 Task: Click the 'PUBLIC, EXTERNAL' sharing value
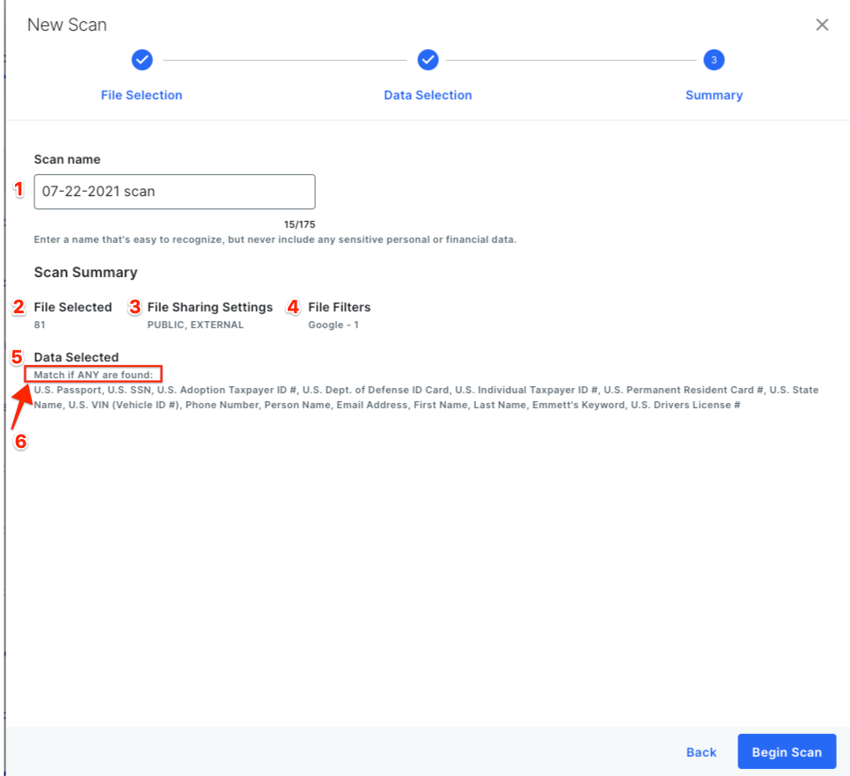tap(195, 325)
